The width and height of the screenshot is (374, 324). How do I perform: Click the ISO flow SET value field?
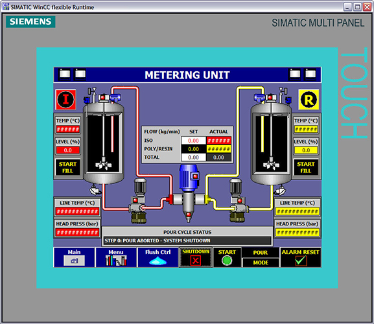pyautogui.click(x=193, y=141)
